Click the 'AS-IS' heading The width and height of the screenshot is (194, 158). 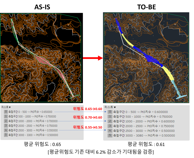[42, 7]
